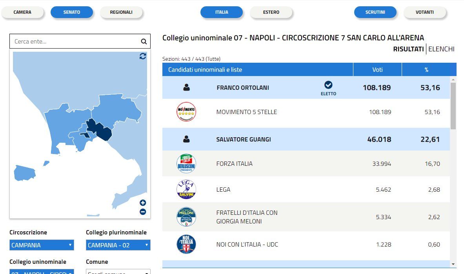Screen dimensions: 464x274
Task: Click the Lega Salvini logo
Action: pos(186,190)
